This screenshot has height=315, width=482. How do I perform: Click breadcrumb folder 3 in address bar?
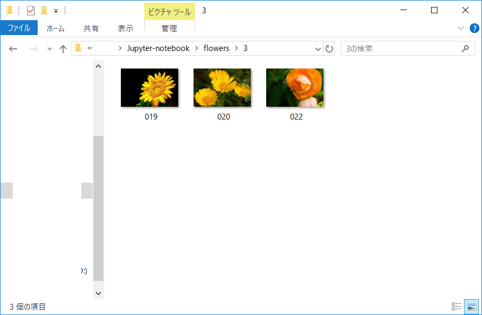[x=246, y=48]
